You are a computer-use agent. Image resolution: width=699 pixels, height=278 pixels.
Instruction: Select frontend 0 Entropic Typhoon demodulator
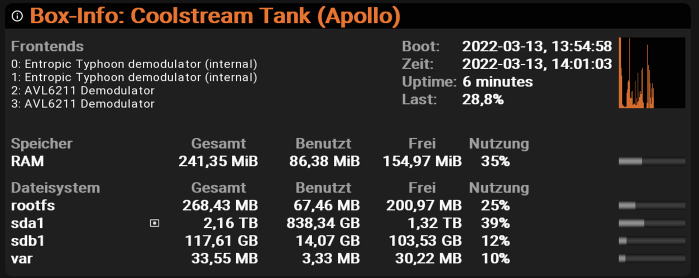point(134,64)
